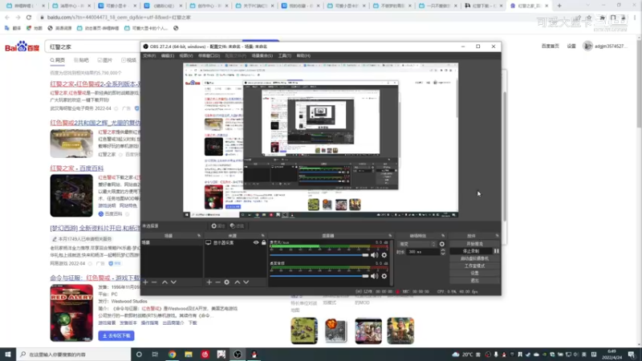This screenshot has width=642, height=361.
Task: Open Baidu user account avatar
Action: [x=587, y=47]
